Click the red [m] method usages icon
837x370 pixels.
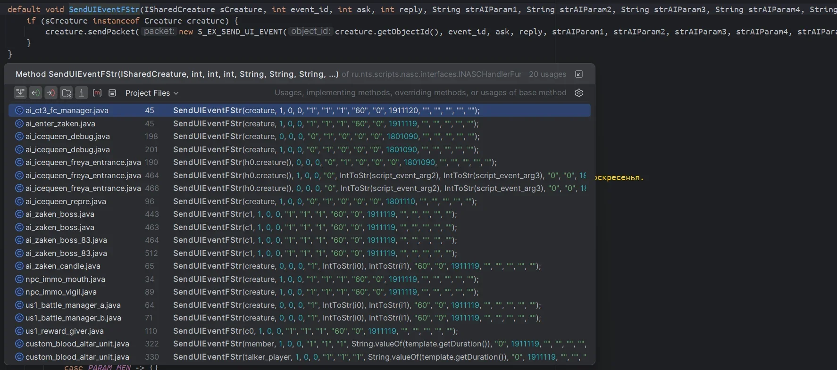[x=97, y=93]
